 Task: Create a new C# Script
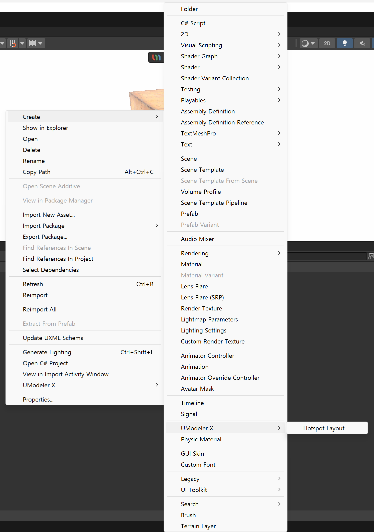[x=225, y=23]
